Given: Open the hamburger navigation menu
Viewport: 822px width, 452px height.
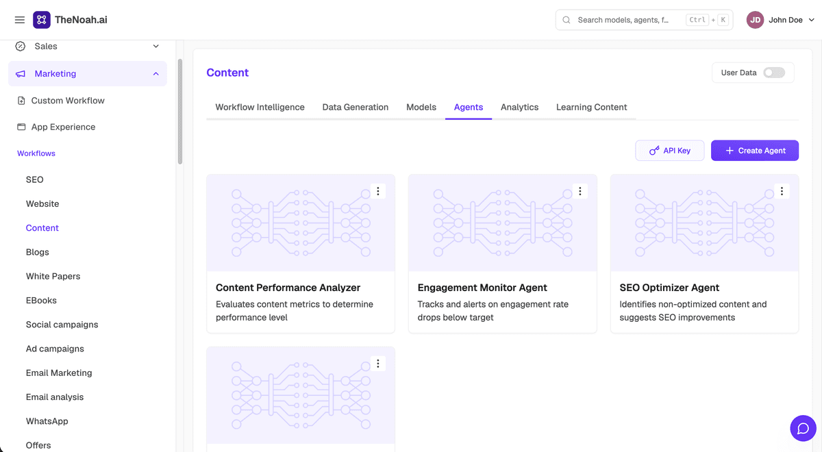Looking at the screenshot, I should 20,20.
